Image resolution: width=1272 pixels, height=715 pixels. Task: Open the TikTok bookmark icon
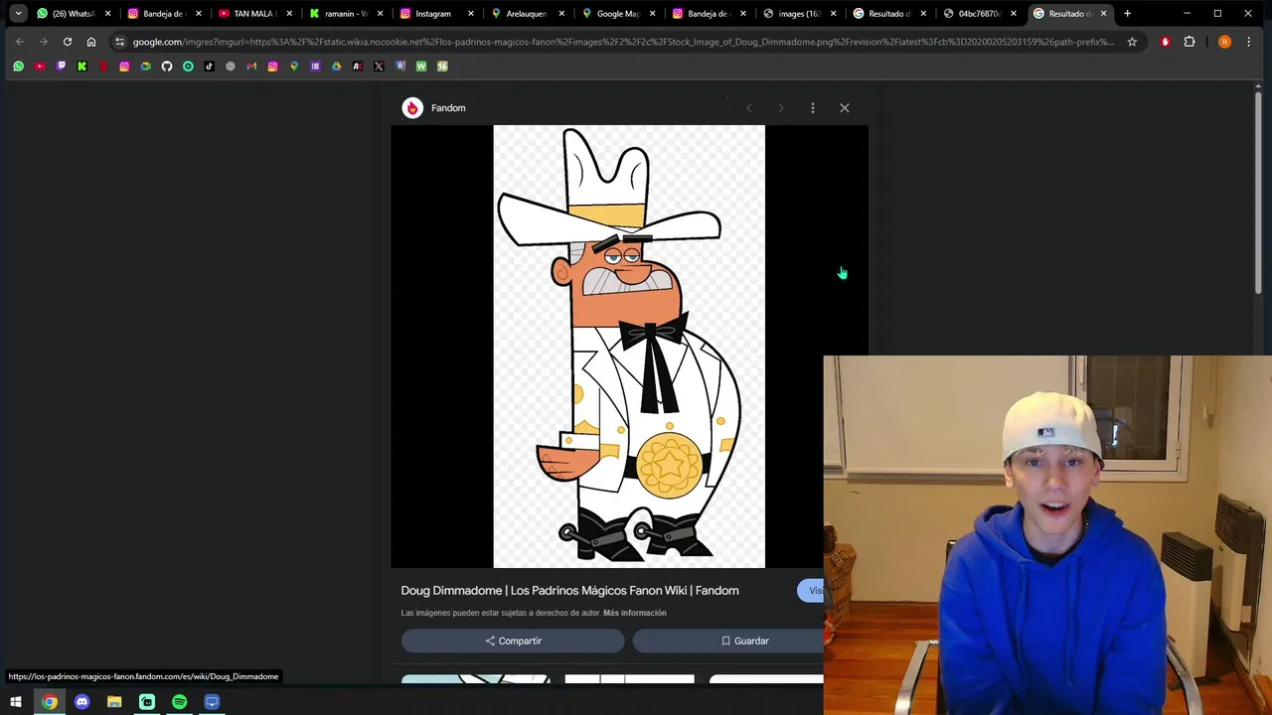pyautogui.click(x=209, y=66)
